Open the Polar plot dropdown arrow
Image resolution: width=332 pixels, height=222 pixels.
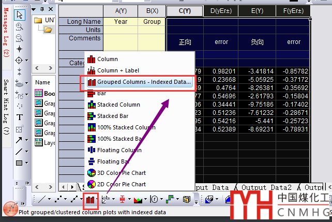tap(161, 199)
